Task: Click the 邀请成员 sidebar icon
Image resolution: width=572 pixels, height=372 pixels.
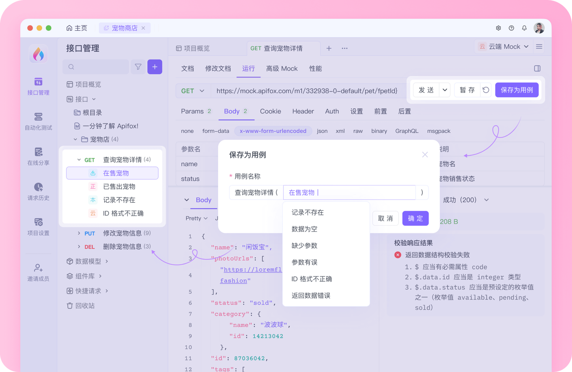Action: pyautogui.click(x=38, y=271)
